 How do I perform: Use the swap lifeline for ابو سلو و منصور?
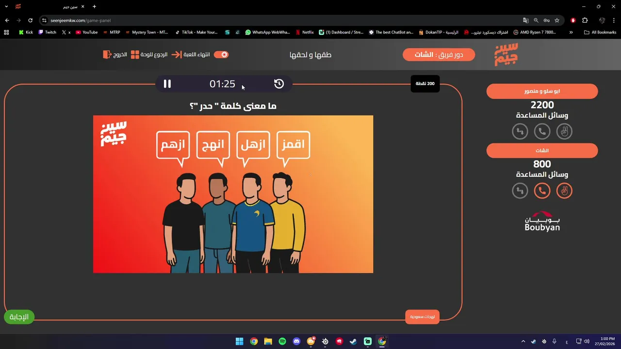pyautogui.click(x=520, y=131)
